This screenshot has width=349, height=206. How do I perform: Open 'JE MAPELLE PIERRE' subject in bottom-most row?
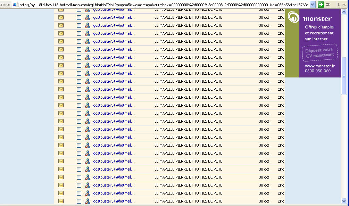(188, 201)
